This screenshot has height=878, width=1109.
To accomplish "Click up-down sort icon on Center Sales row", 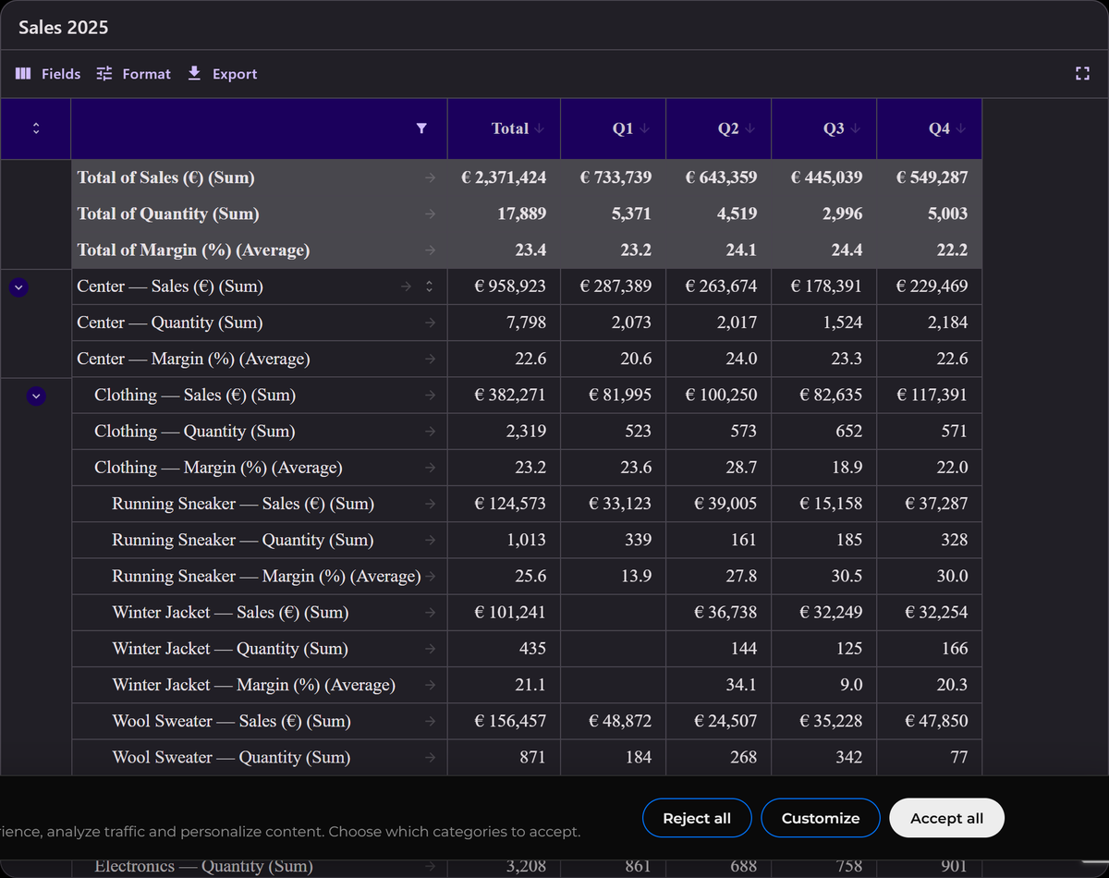I will point(429,287).
